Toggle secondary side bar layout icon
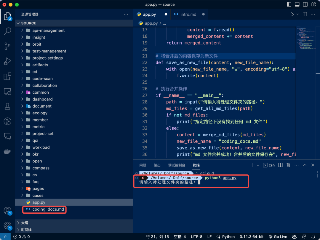This screenshot has height=240, width=320. pos(305,4)
